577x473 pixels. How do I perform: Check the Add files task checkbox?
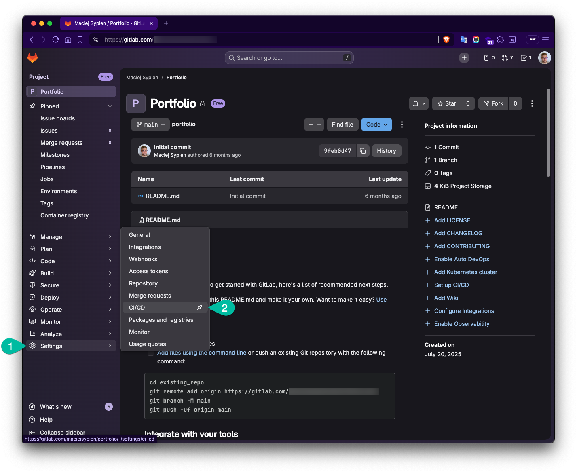coord(150,353)
